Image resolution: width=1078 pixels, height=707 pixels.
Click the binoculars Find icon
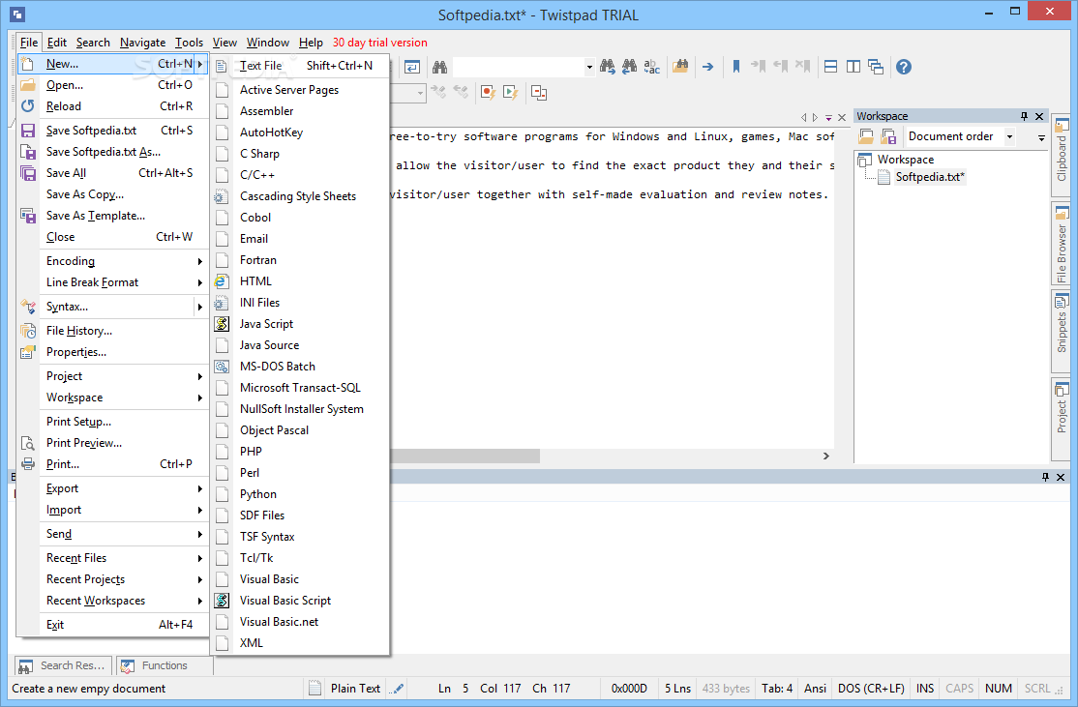click(440, 67)
